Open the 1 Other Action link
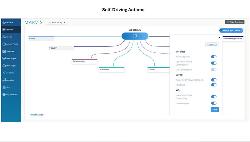The height and width of the screenshot is (142, 250). click(37, 115)
